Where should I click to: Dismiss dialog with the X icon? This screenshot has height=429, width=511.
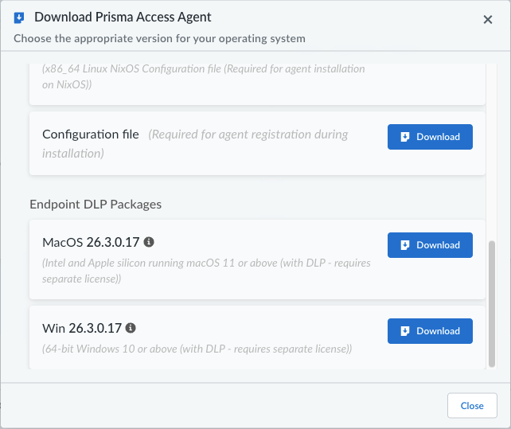(x=488, y=20)
